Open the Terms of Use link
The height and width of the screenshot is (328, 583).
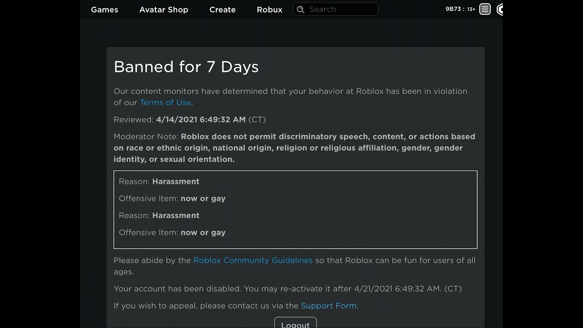click(x=165, y=102)
